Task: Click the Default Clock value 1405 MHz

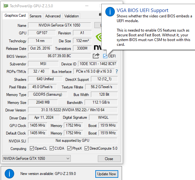Action: [x=37, y=133]
